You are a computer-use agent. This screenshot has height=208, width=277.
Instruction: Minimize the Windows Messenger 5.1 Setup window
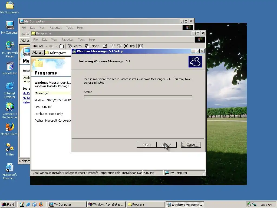(193, 51)
